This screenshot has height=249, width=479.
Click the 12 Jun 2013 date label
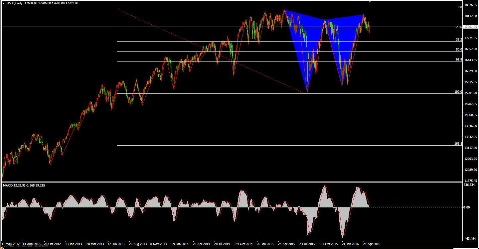coord(116,244)
